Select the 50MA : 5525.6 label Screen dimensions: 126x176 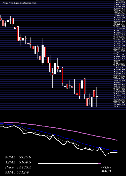[18, 157]
